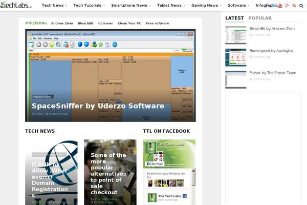Expand the Gaming News menu

pos(206,6)
